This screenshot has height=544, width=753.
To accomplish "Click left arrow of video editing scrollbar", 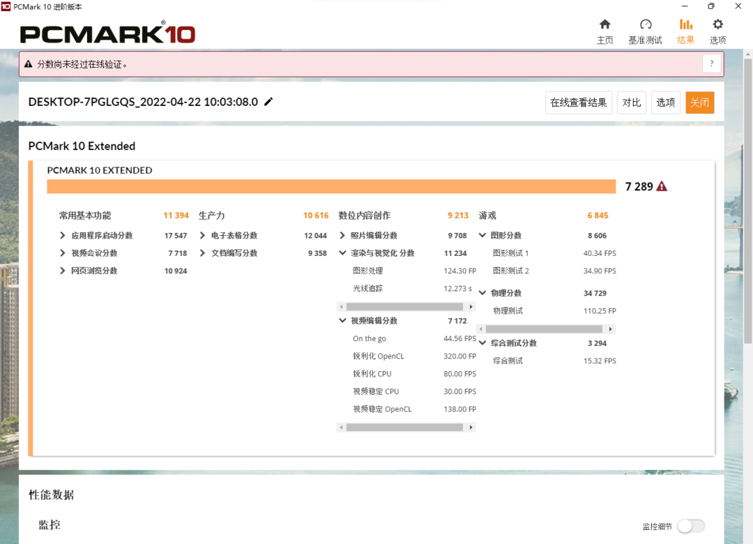I will 342,428.
